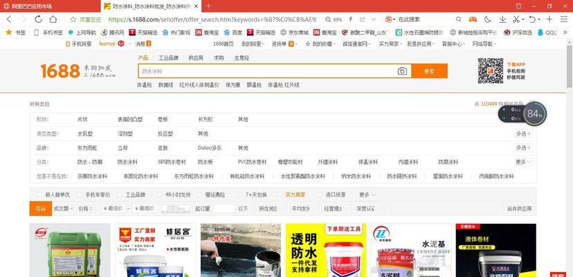Bookmark this page with the star icon

point(73,19)
